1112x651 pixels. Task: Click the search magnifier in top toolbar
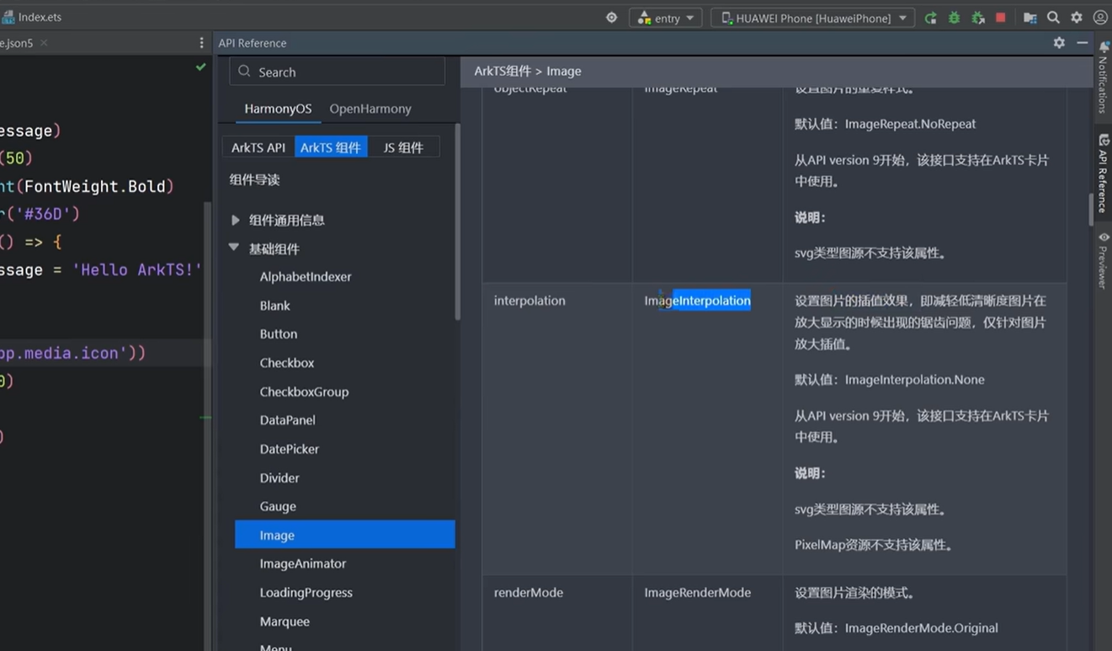[x=1053, y=18]
